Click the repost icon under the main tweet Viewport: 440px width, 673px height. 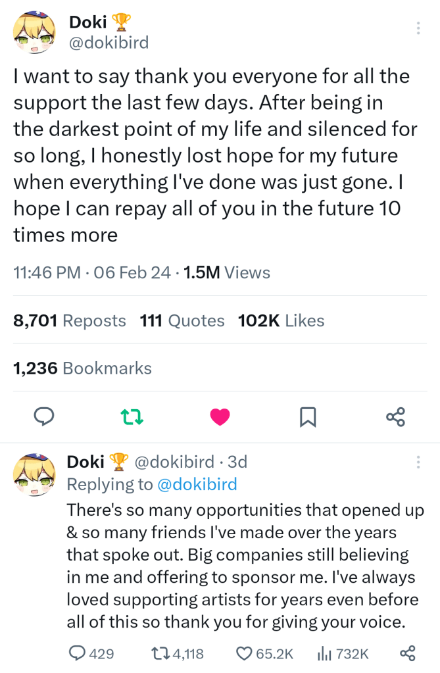pos(132,416)
